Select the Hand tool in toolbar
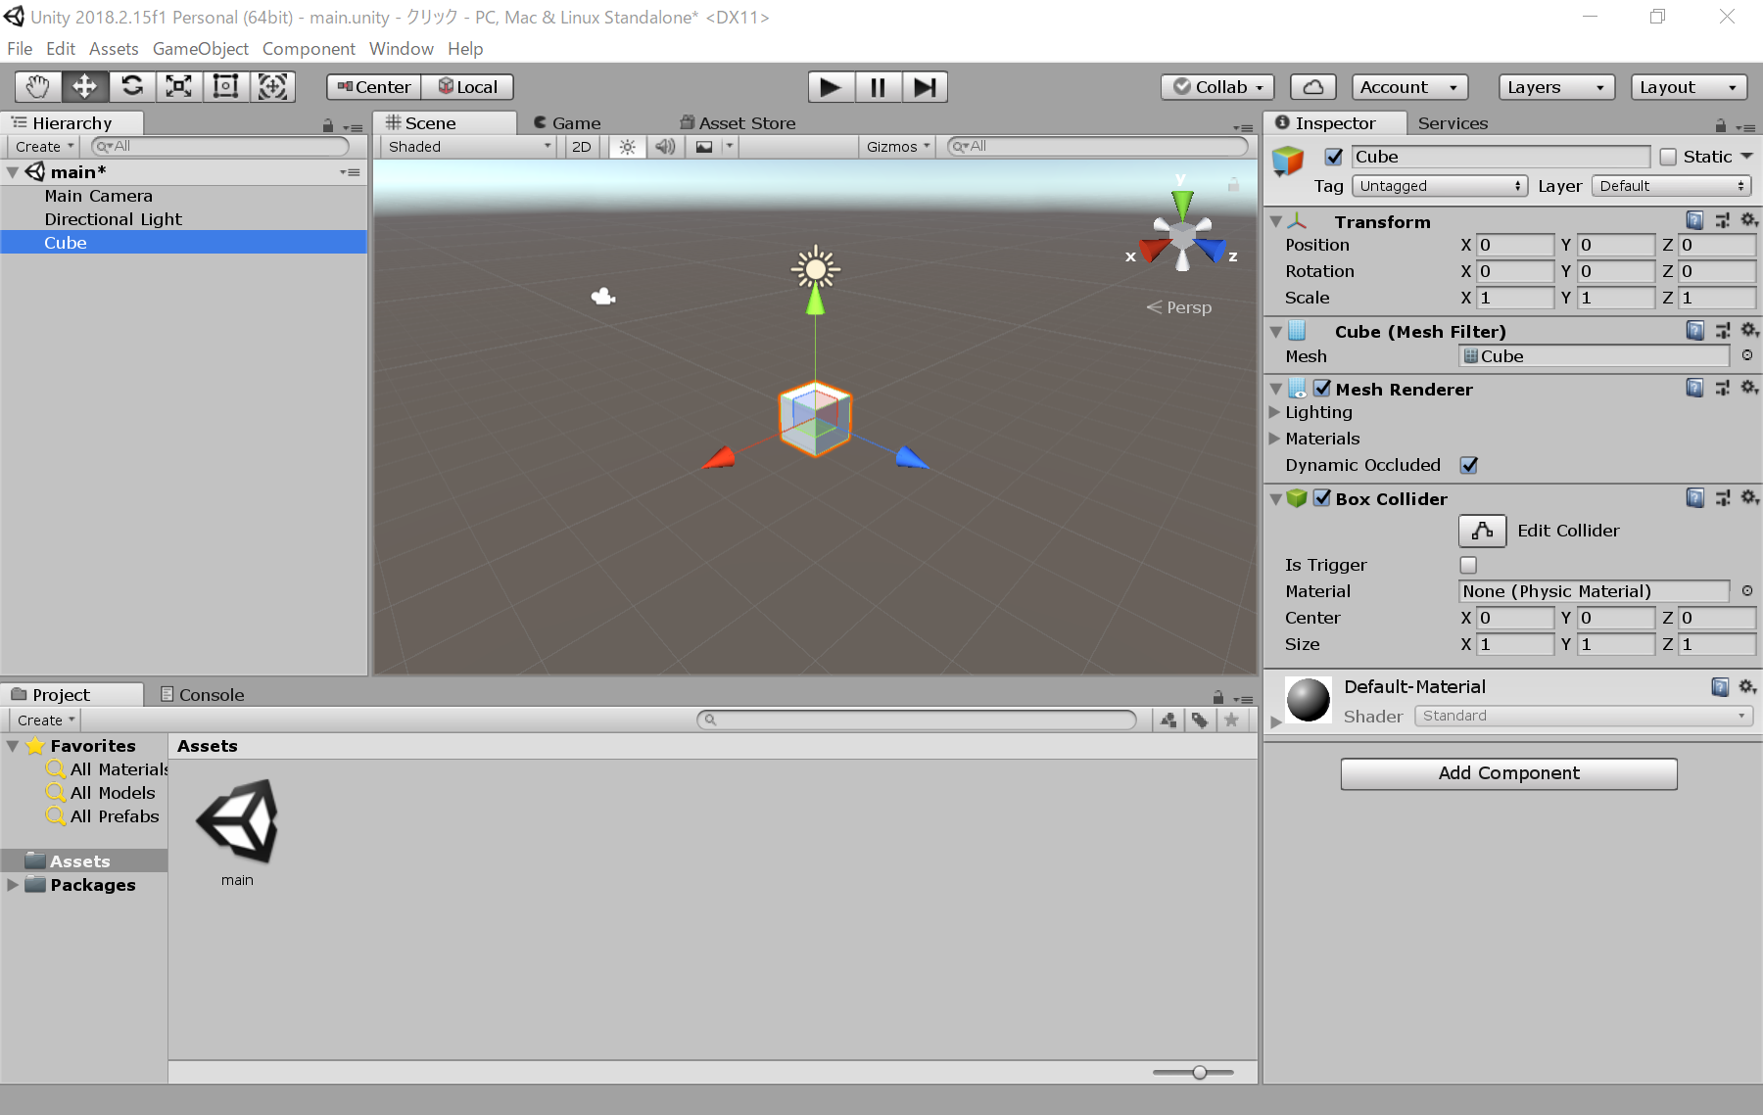The height and width of the screenshot is (1115, 1763). [38, 87]
